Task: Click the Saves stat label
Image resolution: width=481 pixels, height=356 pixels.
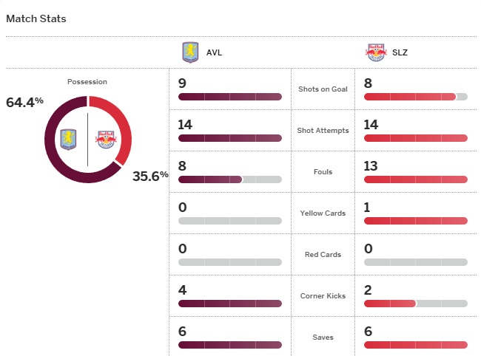Action: pyautogui.click(x=323, y=338)
